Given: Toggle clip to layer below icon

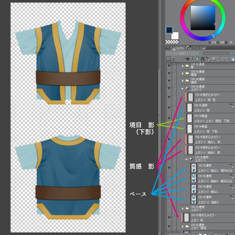Looking at the screenshot, I should tap(187, 59).
